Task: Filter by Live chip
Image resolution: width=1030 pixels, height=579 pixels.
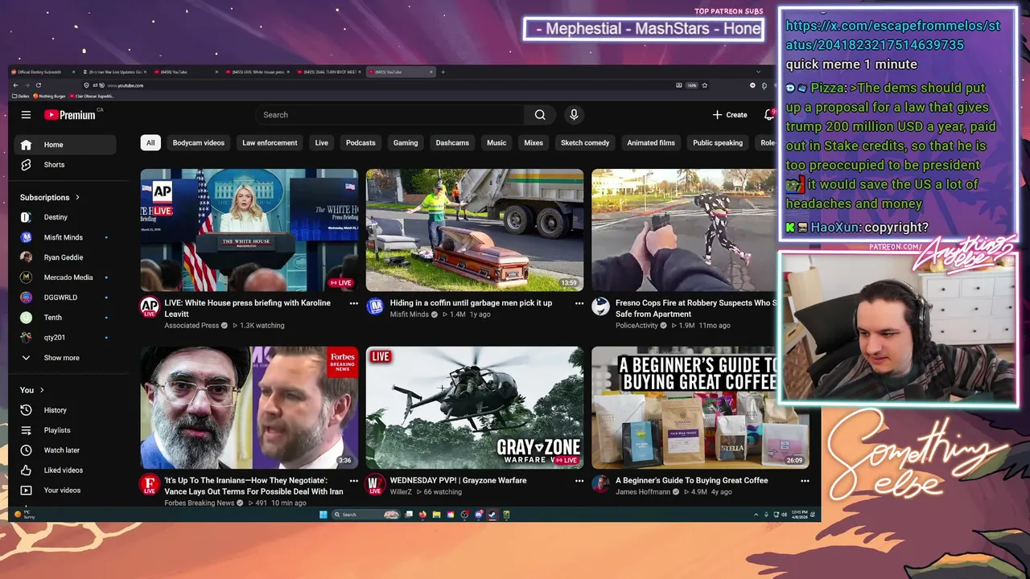Action: (x=322, y=143)
